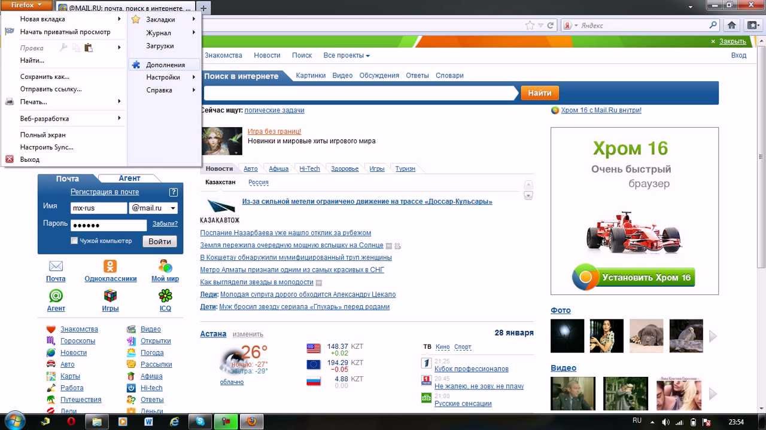This screenshot has height=430, width=766.
Task: Open Skype from taskbar
Action: [200, 422]
